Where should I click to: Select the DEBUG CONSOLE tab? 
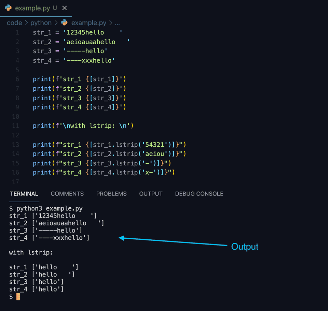coord(199,194)
